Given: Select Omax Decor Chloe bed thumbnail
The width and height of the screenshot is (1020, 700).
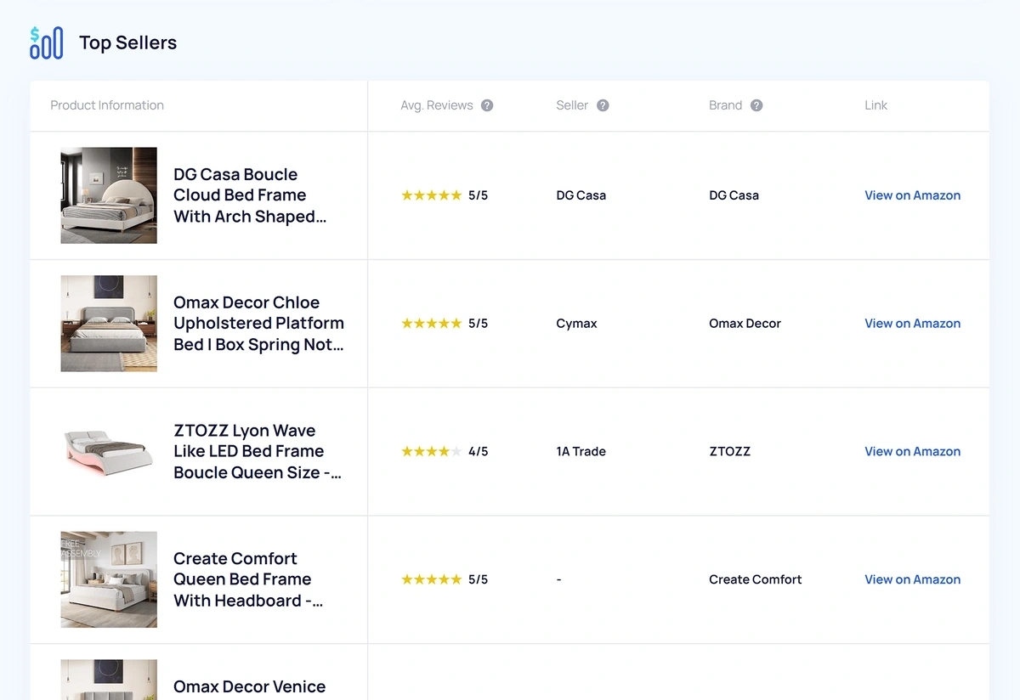Looking at the screenshot, I should (x=109, y=324).
